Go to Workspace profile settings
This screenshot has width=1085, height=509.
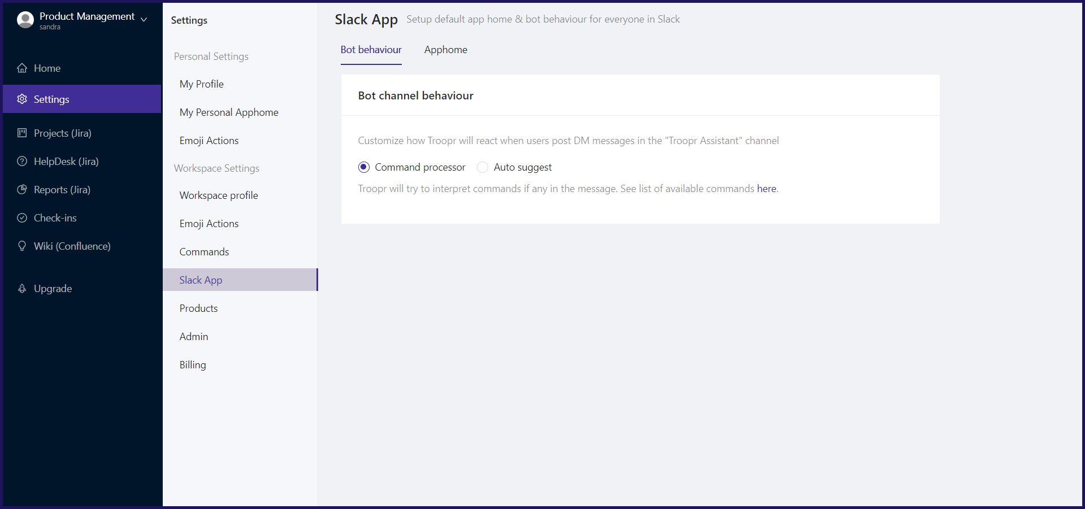[x=219, y=195]
